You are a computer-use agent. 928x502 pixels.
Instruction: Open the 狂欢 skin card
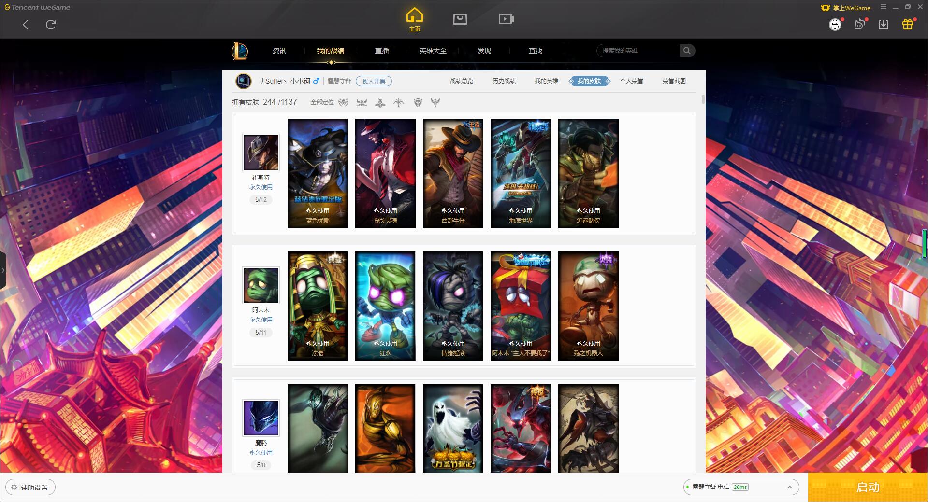(385, 306)
